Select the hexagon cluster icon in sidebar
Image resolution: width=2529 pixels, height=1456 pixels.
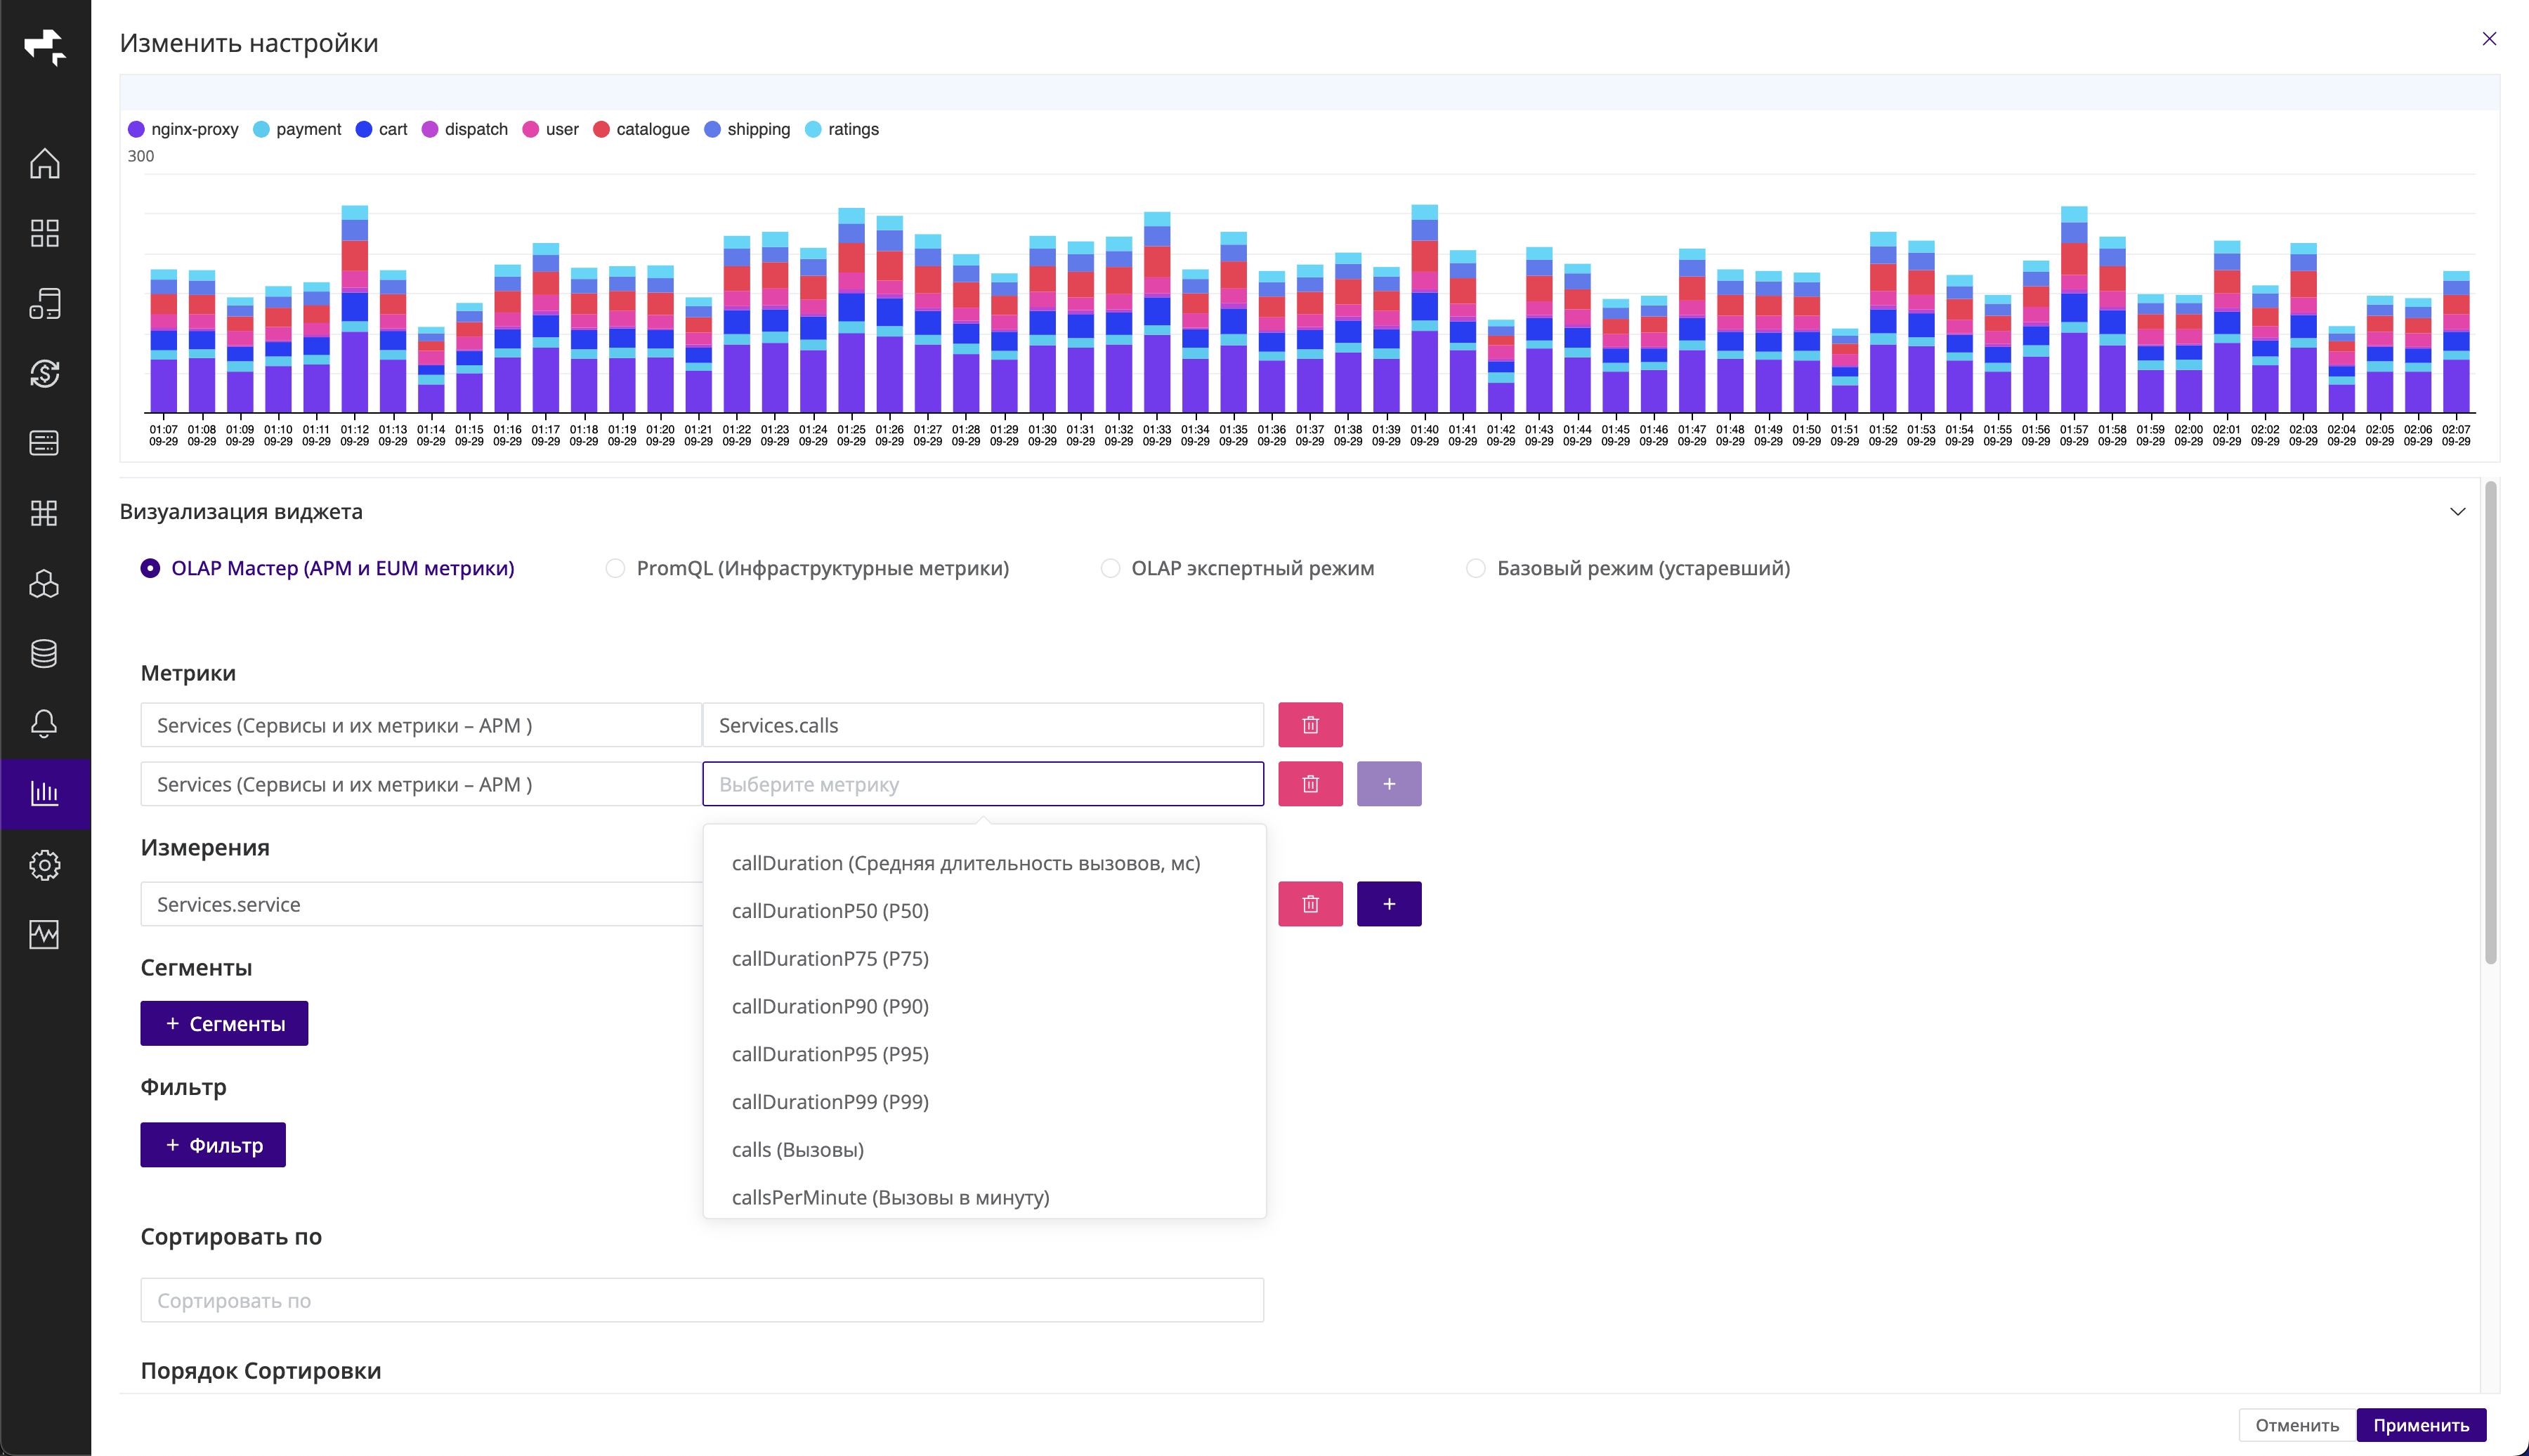[x=46, y=583]
